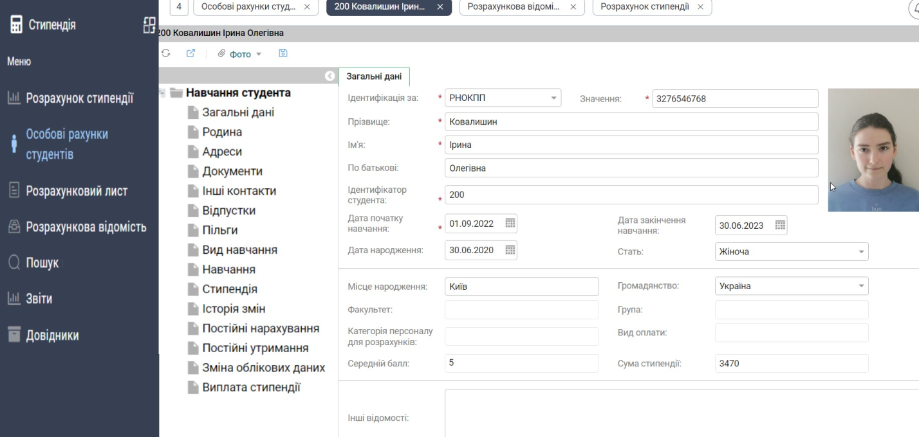Open calendar picker for Дата народження

coord(510,251)
